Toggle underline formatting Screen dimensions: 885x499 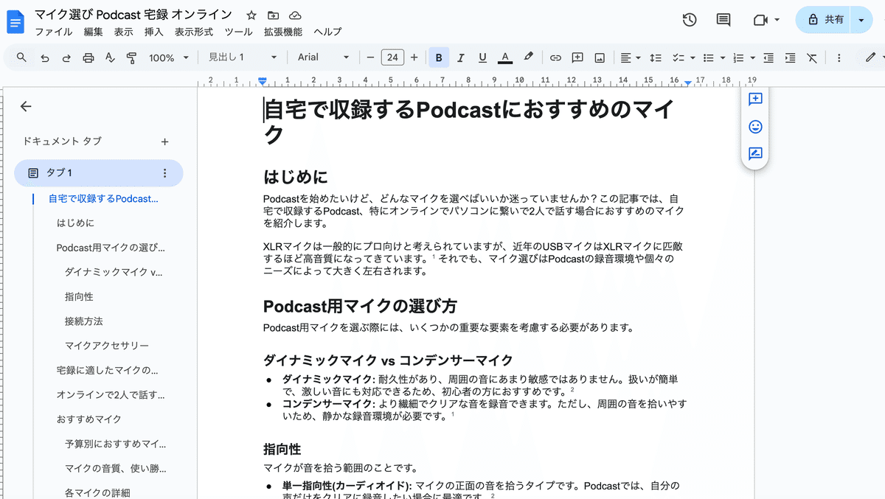(482, 57)
